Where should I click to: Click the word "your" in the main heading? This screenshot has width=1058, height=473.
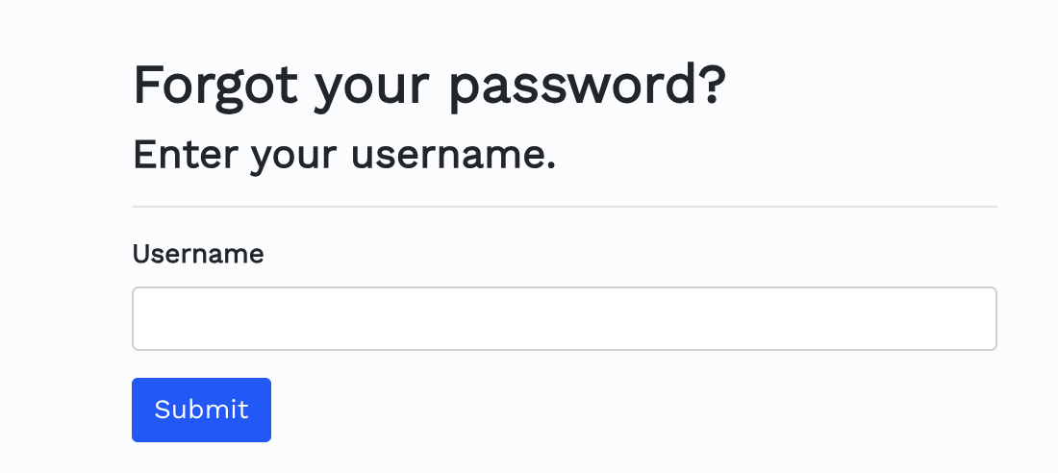[x=372, y=91]
